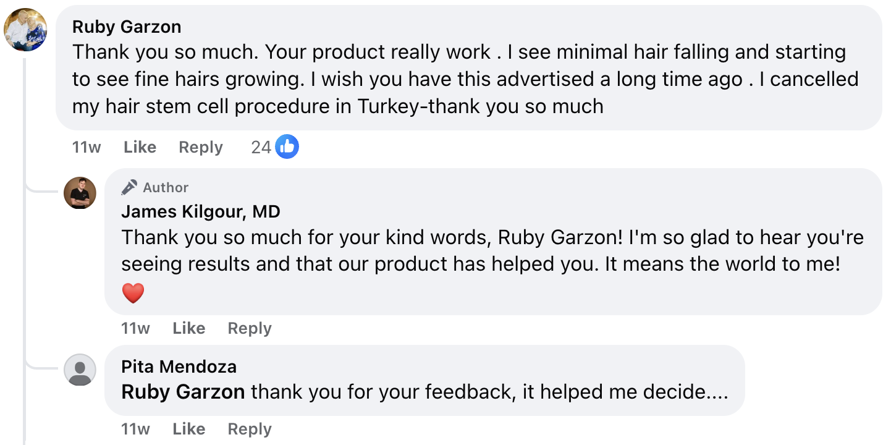891x445 pixels.
Task: Reply to Pita Mendoza's comment
Action: [x=249, y=428]
